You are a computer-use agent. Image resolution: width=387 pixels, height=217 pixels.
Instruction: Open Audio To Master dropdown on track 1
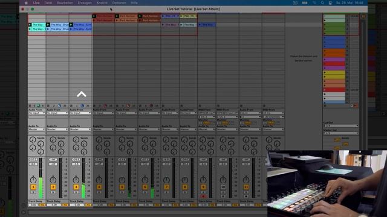tap(37, 130)
